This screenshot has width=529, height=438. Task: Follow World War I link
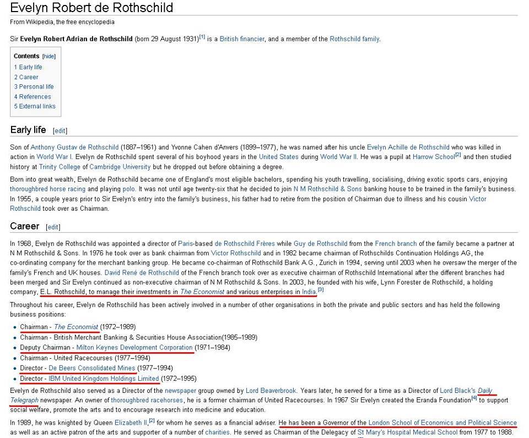pos(54,157)
